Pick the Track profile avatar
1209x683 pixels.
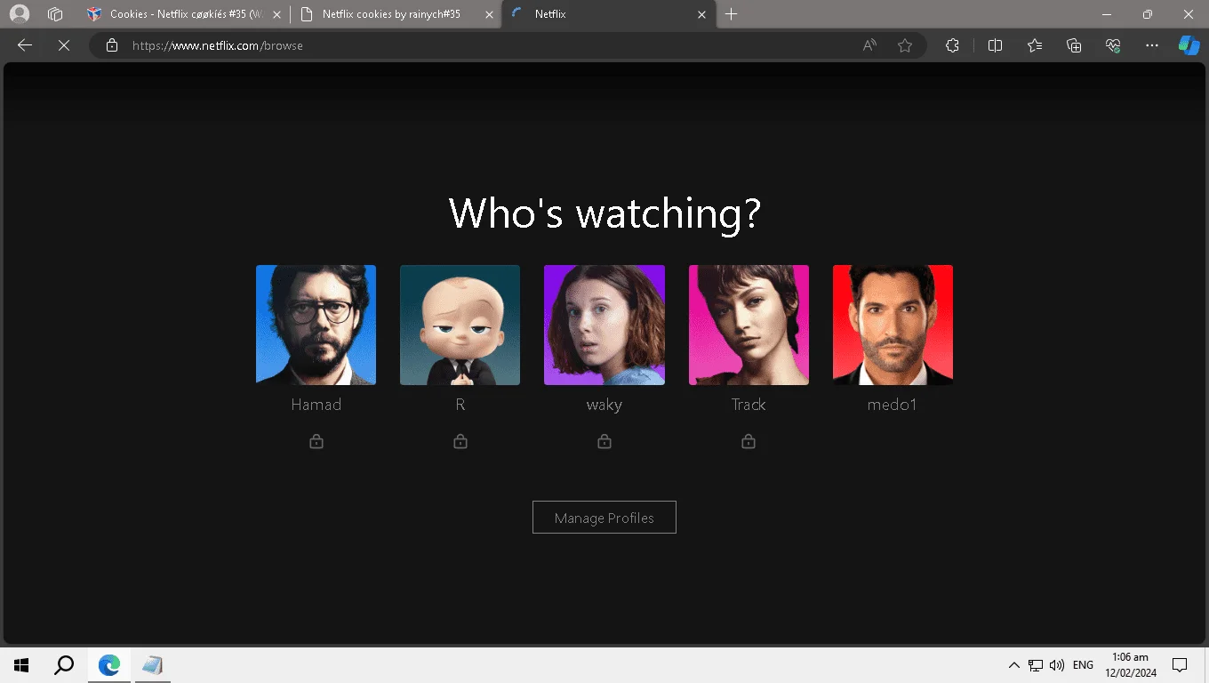749,325
